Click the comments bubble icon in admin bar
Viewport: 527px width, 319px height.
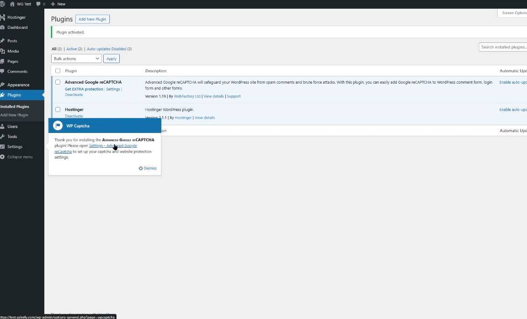coord(38,4)
